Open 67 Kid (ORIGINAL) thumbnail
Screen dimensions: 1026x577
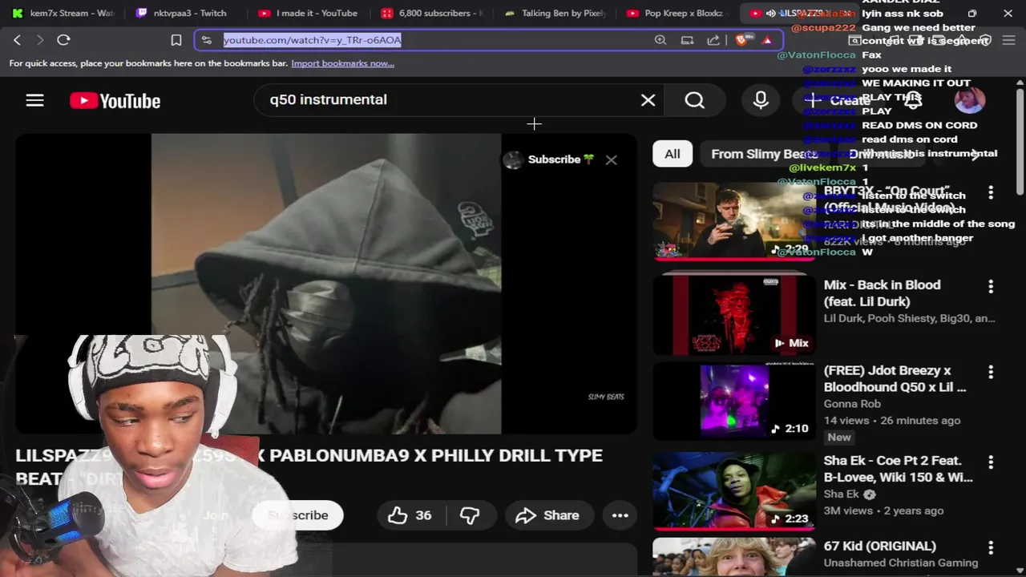coord(733,557)
